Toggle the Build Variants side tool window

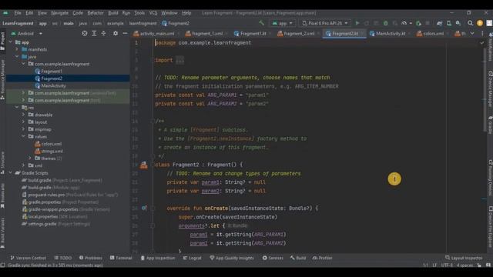[2, 233]
